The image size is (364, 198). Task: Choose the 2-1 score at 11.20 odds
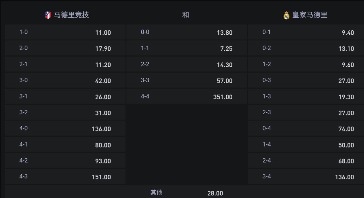(x=65, y=64)
